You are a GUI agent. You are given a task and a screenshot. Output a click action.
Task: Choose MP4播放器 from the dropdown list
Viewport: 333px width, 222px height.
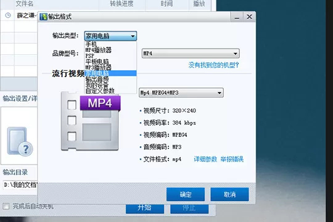pos(110,50)
